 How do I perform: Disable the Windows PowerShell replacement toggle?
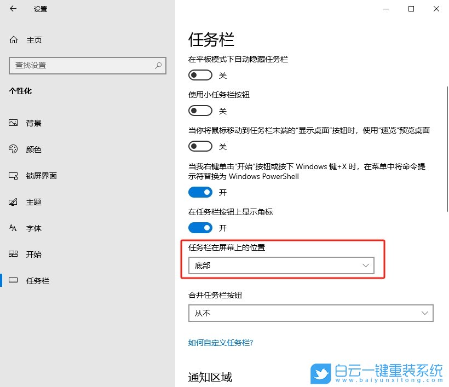200,192
